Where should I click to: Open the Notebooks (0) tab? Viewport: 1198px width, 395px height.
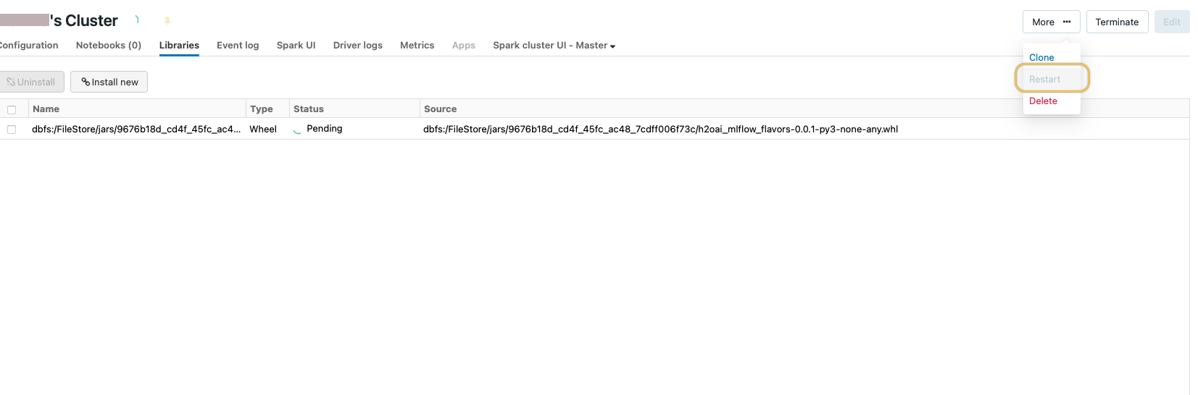click(109, 46)
